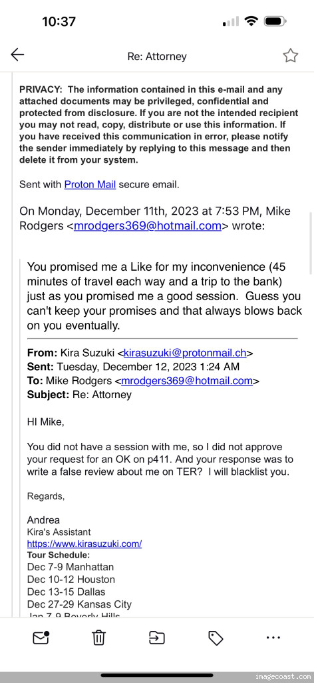Tap the 10:37 clock in status bar
The image size is (314, 683).
(59, 21)
